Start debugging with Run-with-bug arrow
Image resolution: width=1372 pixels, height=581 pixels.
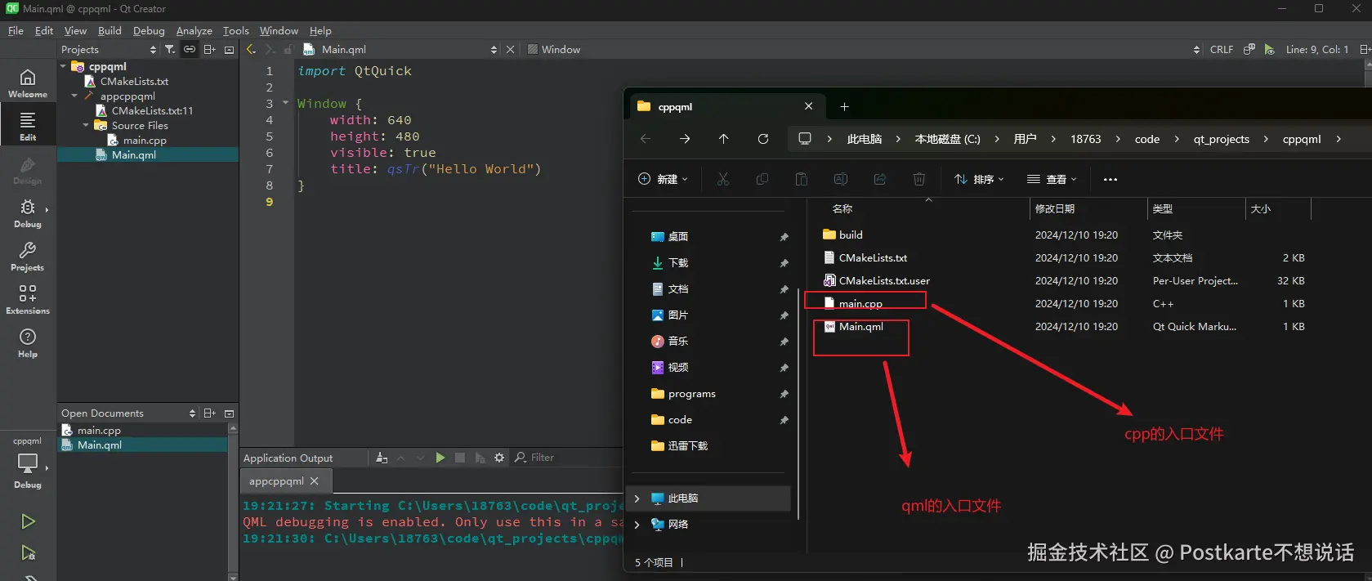(x=28, y=552)
